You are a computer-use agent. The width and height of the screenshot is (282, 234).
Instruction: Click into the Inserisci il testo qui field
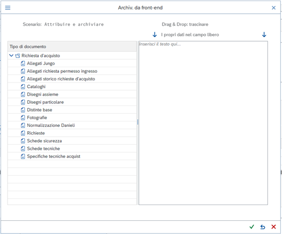203,123
